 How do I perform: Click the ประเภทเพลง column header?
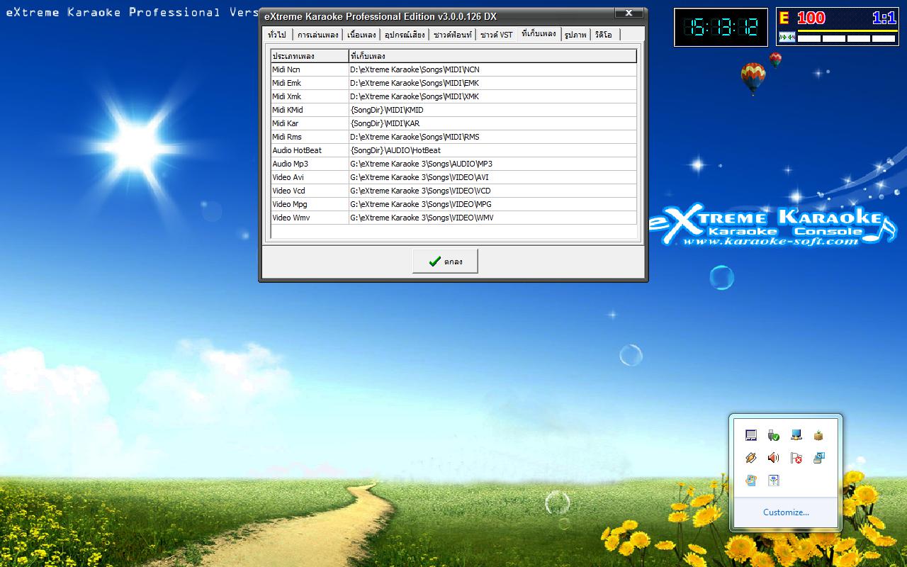point(310,56)
